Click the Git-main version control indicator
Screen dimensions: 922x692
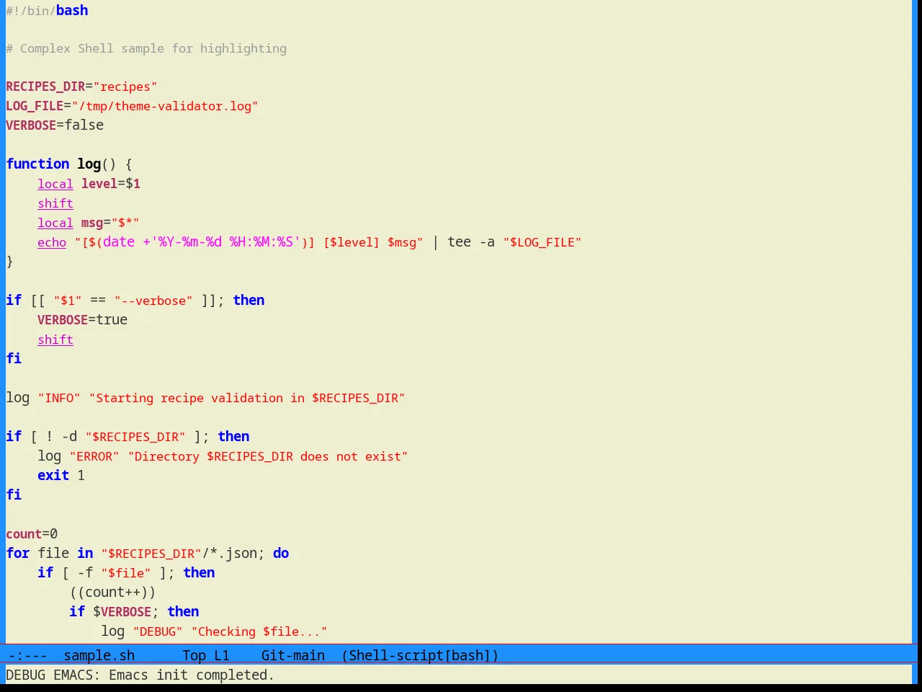(293, 655)
